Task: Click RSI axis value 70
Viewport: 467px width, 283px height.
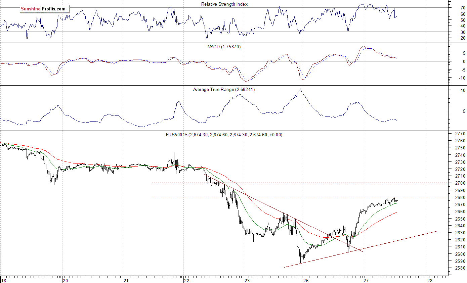Action: point(463,7)
